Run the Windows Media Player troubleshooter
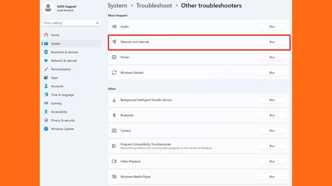This screenshot has width=332, height=186. [272, 177]
